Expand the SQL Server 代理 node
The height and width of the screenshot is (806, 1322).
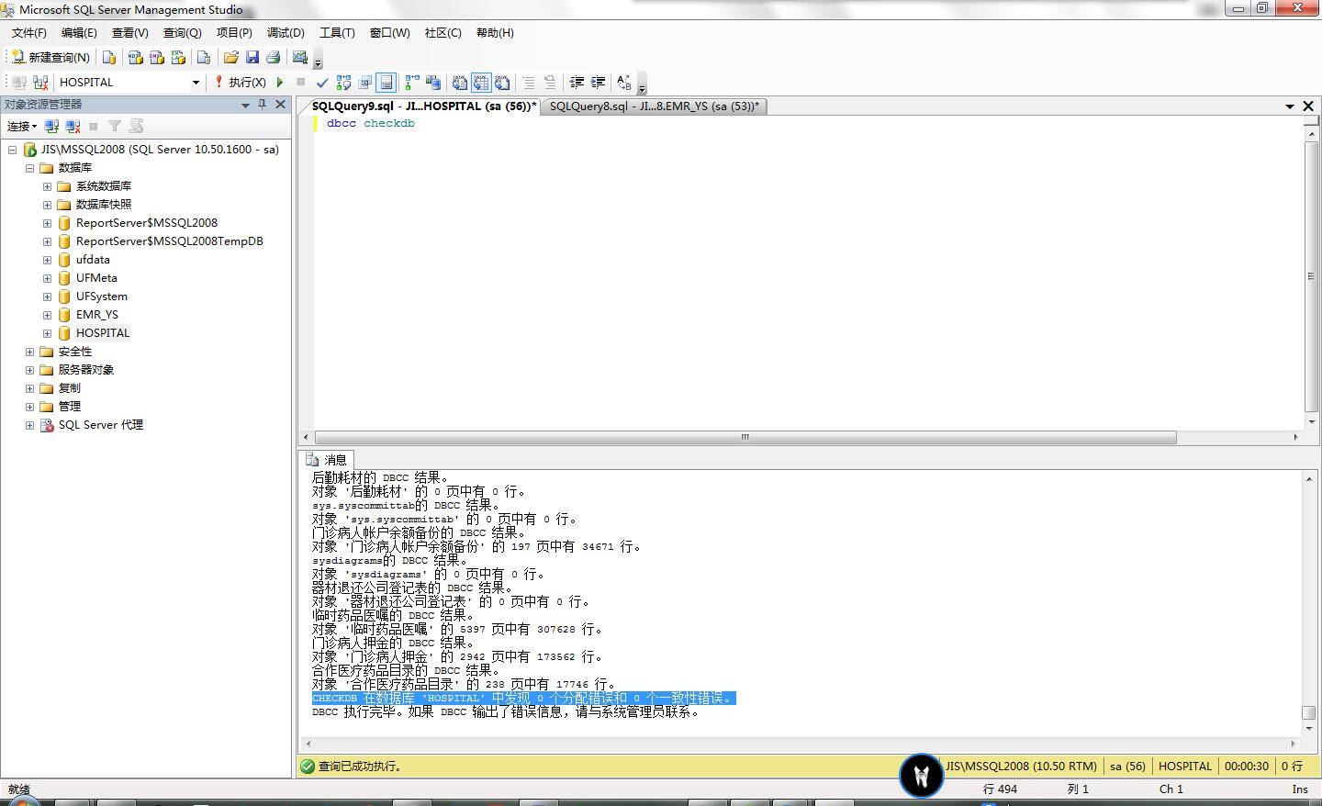tap(29, 425)
